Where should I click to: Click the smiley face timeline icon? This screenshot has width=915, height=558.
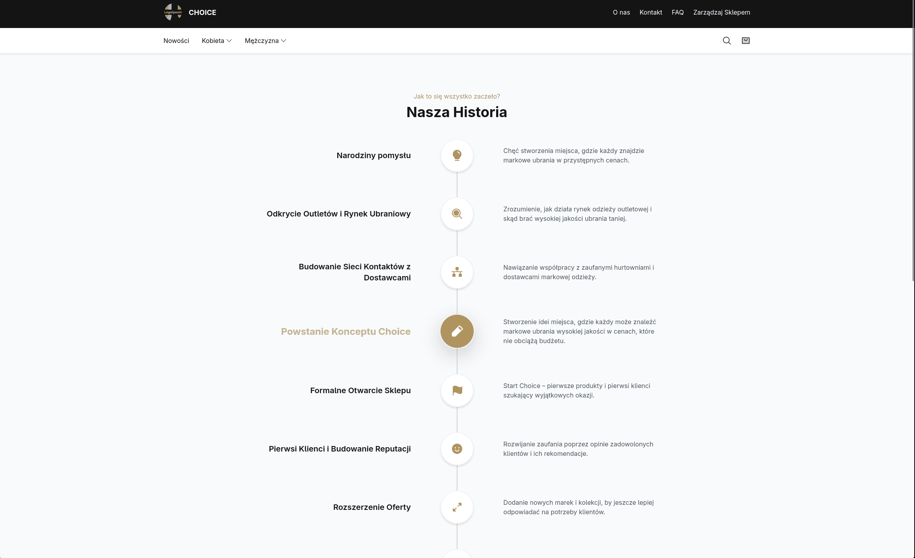click(x=457, y=449)
